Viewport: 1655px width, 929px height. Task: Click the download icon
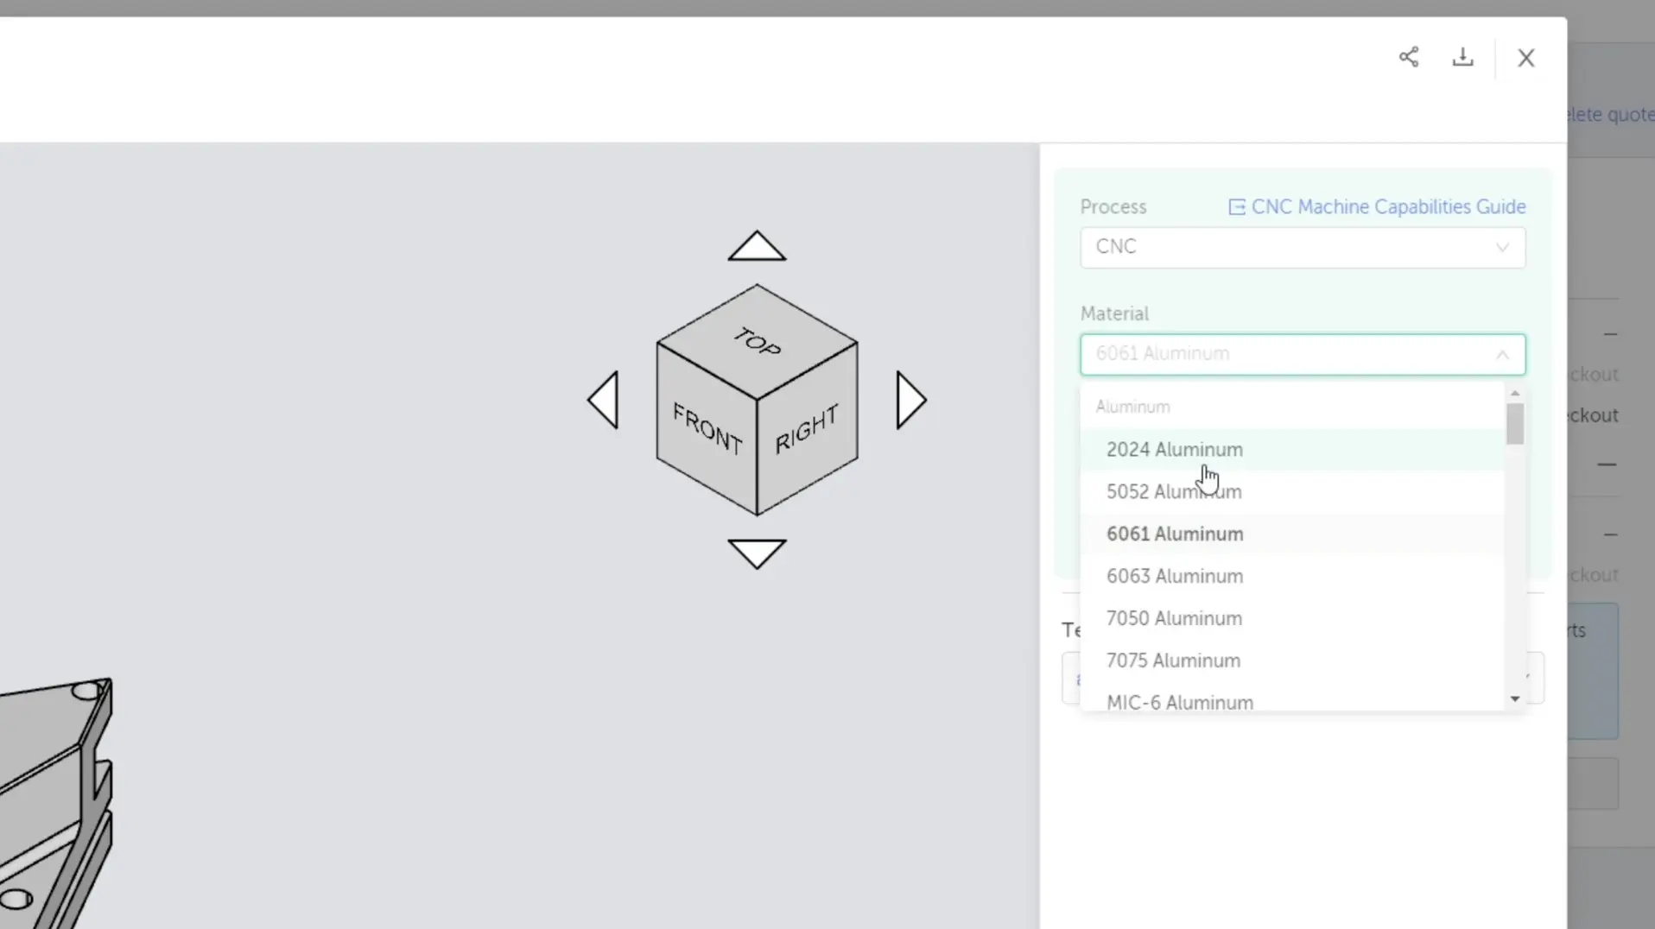point(1462,57)
